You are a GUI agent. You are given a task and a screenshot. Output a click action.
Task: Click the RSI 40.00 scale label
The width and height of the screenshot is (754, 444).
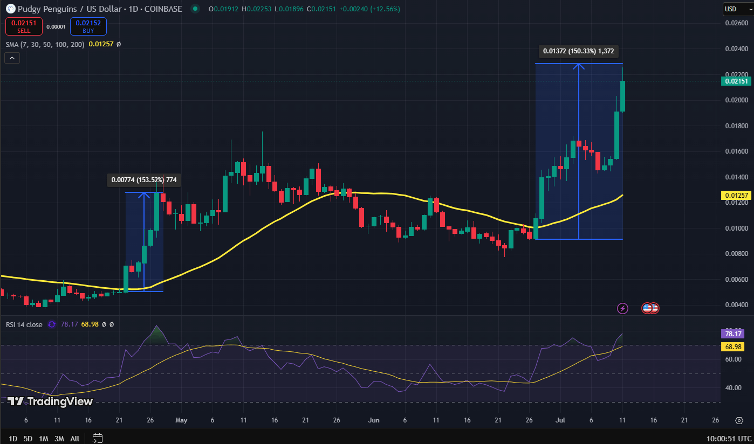[x=734, y=387]
